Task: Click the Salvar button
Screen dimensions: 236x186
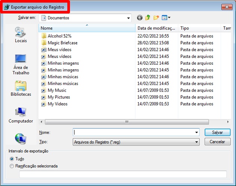Action: (218, 132)
